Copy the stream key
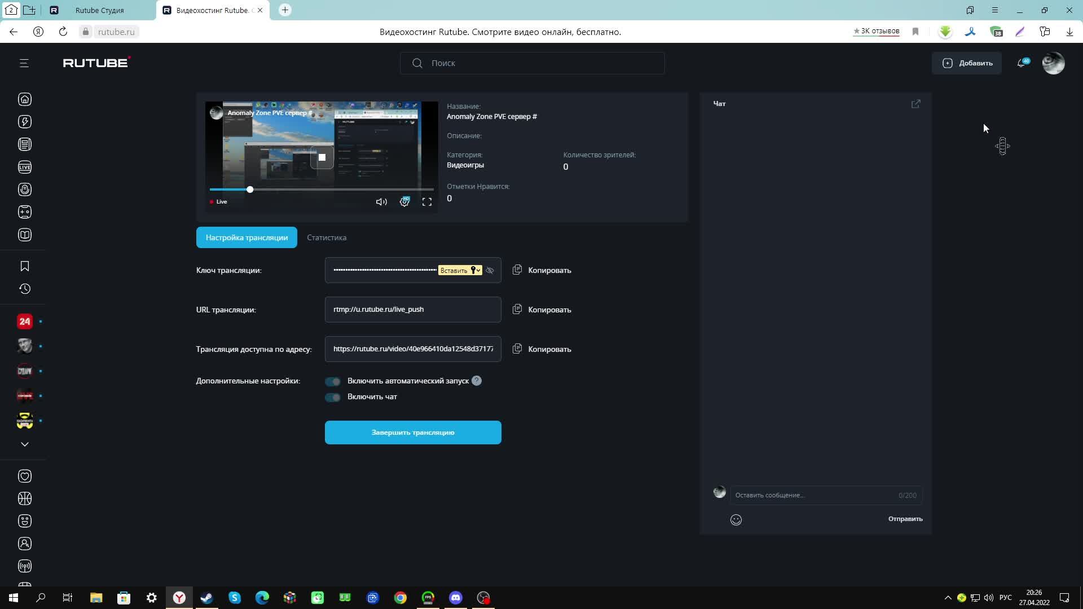This screenshot has height=609, width=1083. pos(542,270)
